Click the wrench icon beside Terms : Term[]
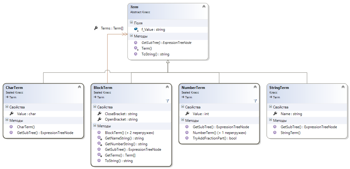Screen dimensions: 350x169 pos(96,28)
